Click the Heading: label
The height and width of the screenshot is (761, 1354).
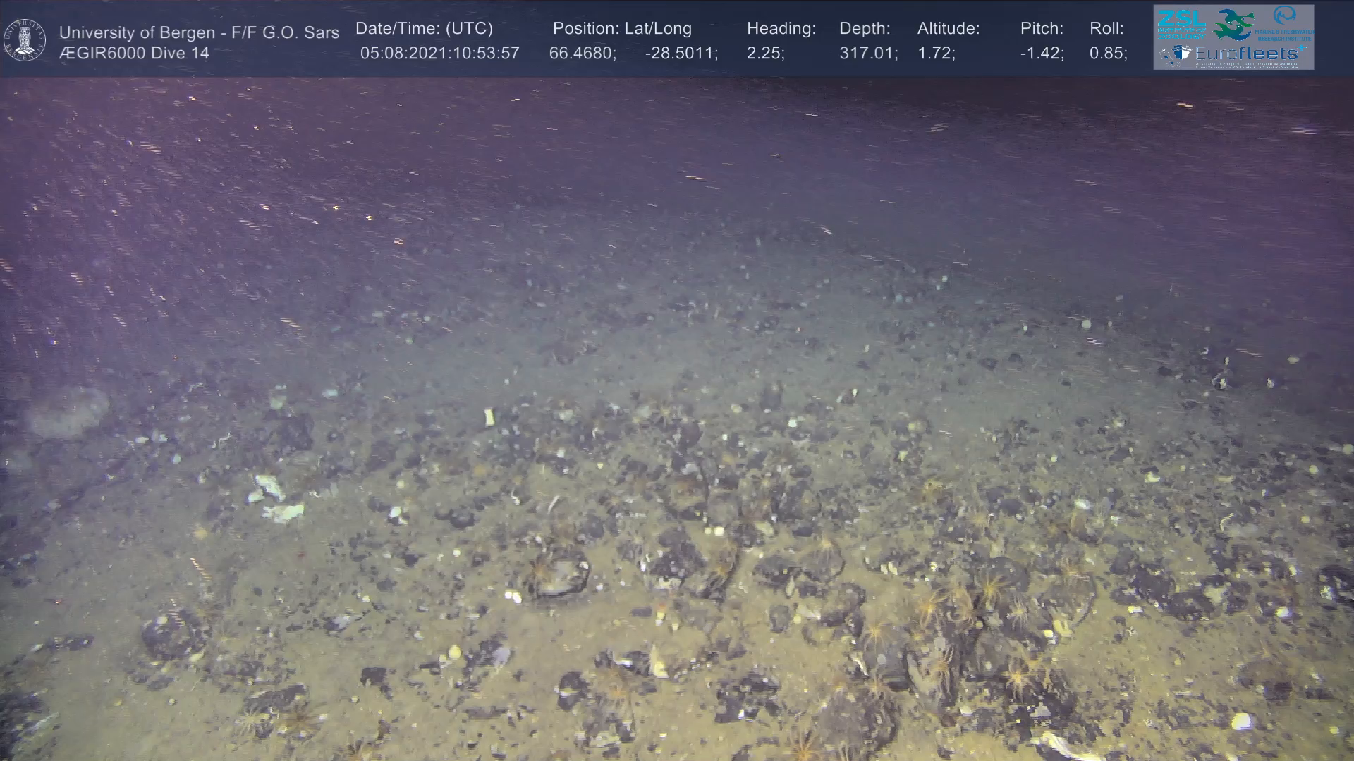click(781, 29)
